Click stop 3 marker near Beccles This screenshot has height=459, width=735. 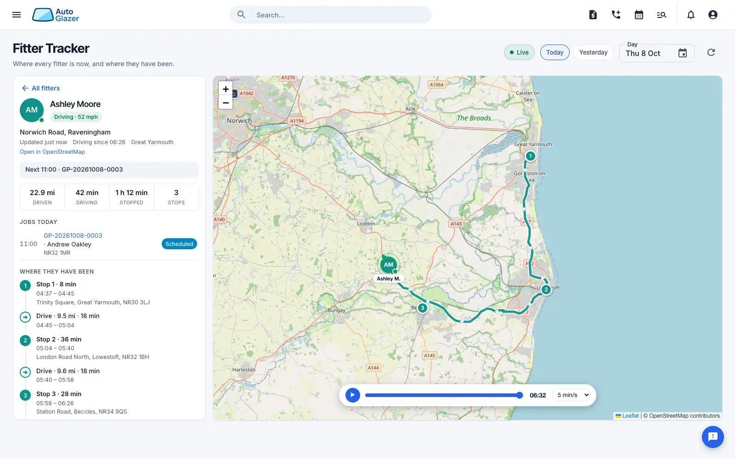pyautogui.click(x=422, y=308)
